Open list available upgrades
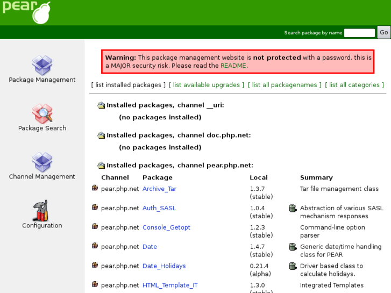Screen dimensions: 391x293 point(207,85)
